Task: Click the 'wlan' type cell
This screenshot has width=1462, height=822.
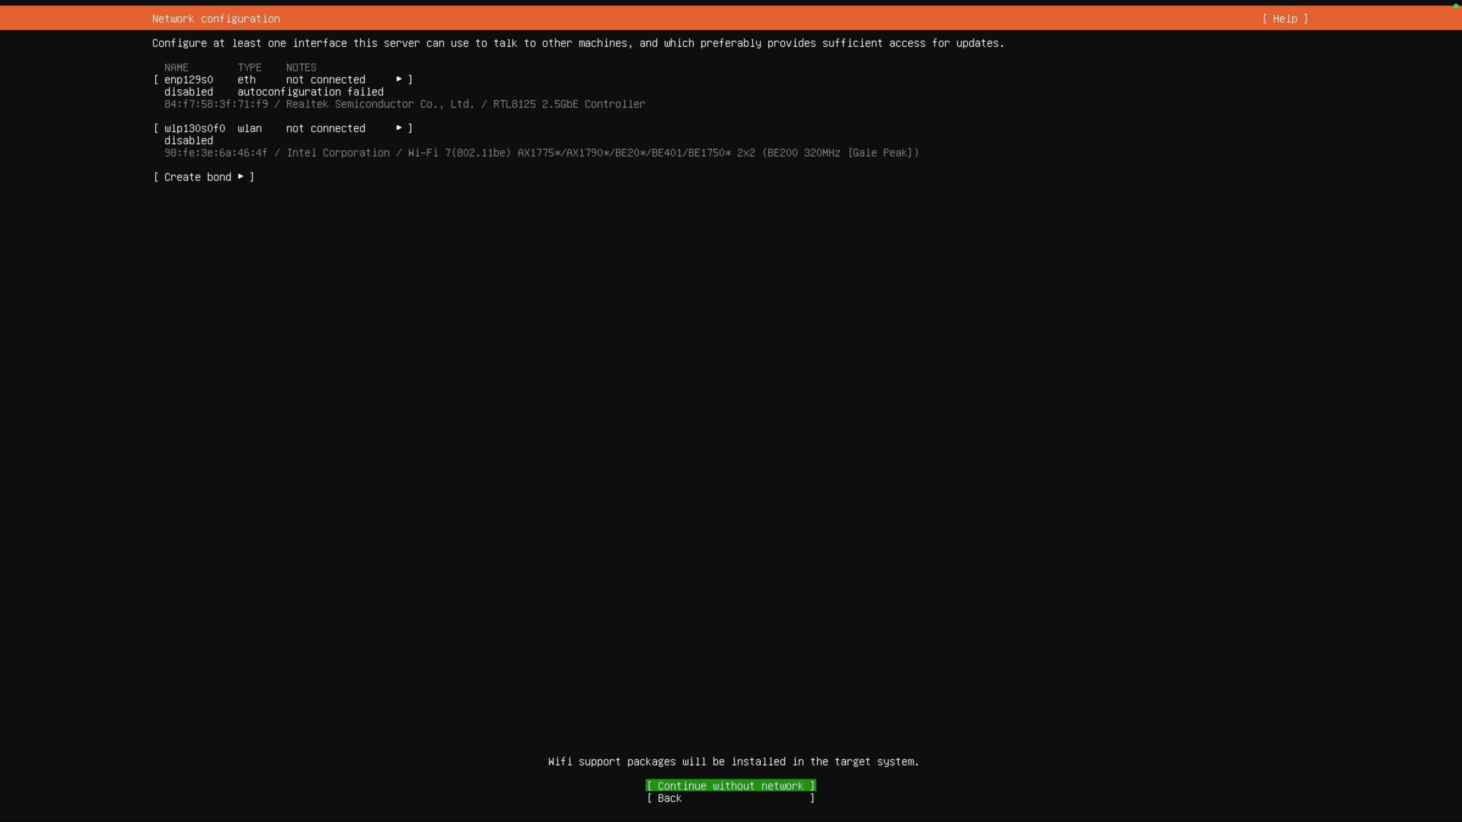Action: tap(250, 128)
